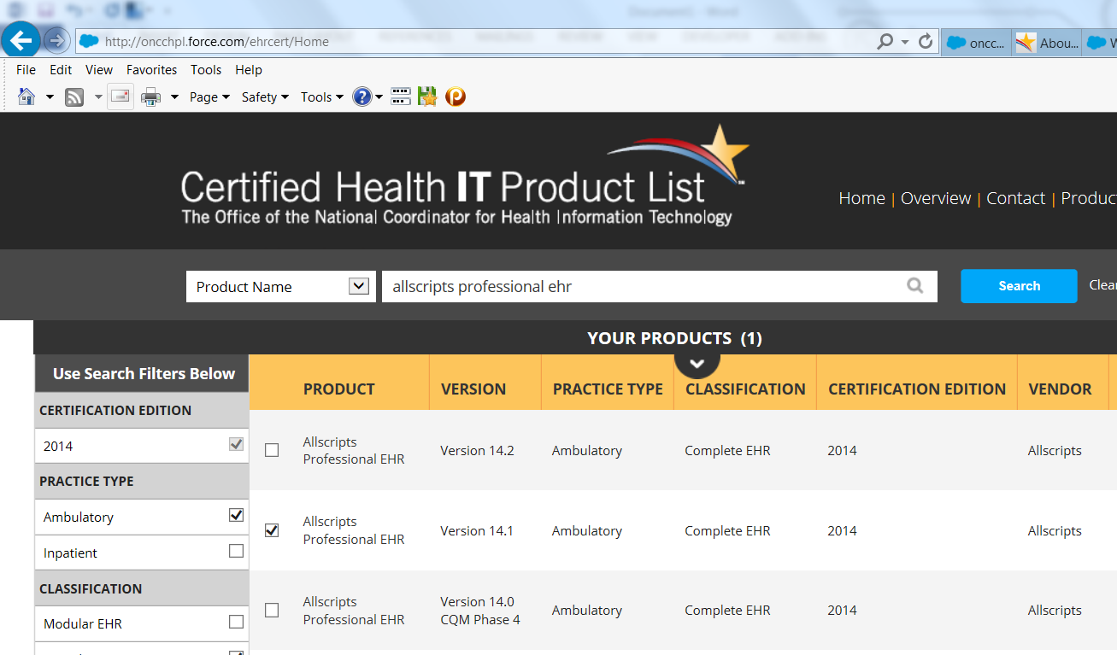Click the Refresh page arrow icon

[925, 41]
